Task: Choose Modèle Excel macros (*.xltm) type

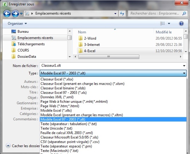Action: pyautogui.click(x=113, y=115)
